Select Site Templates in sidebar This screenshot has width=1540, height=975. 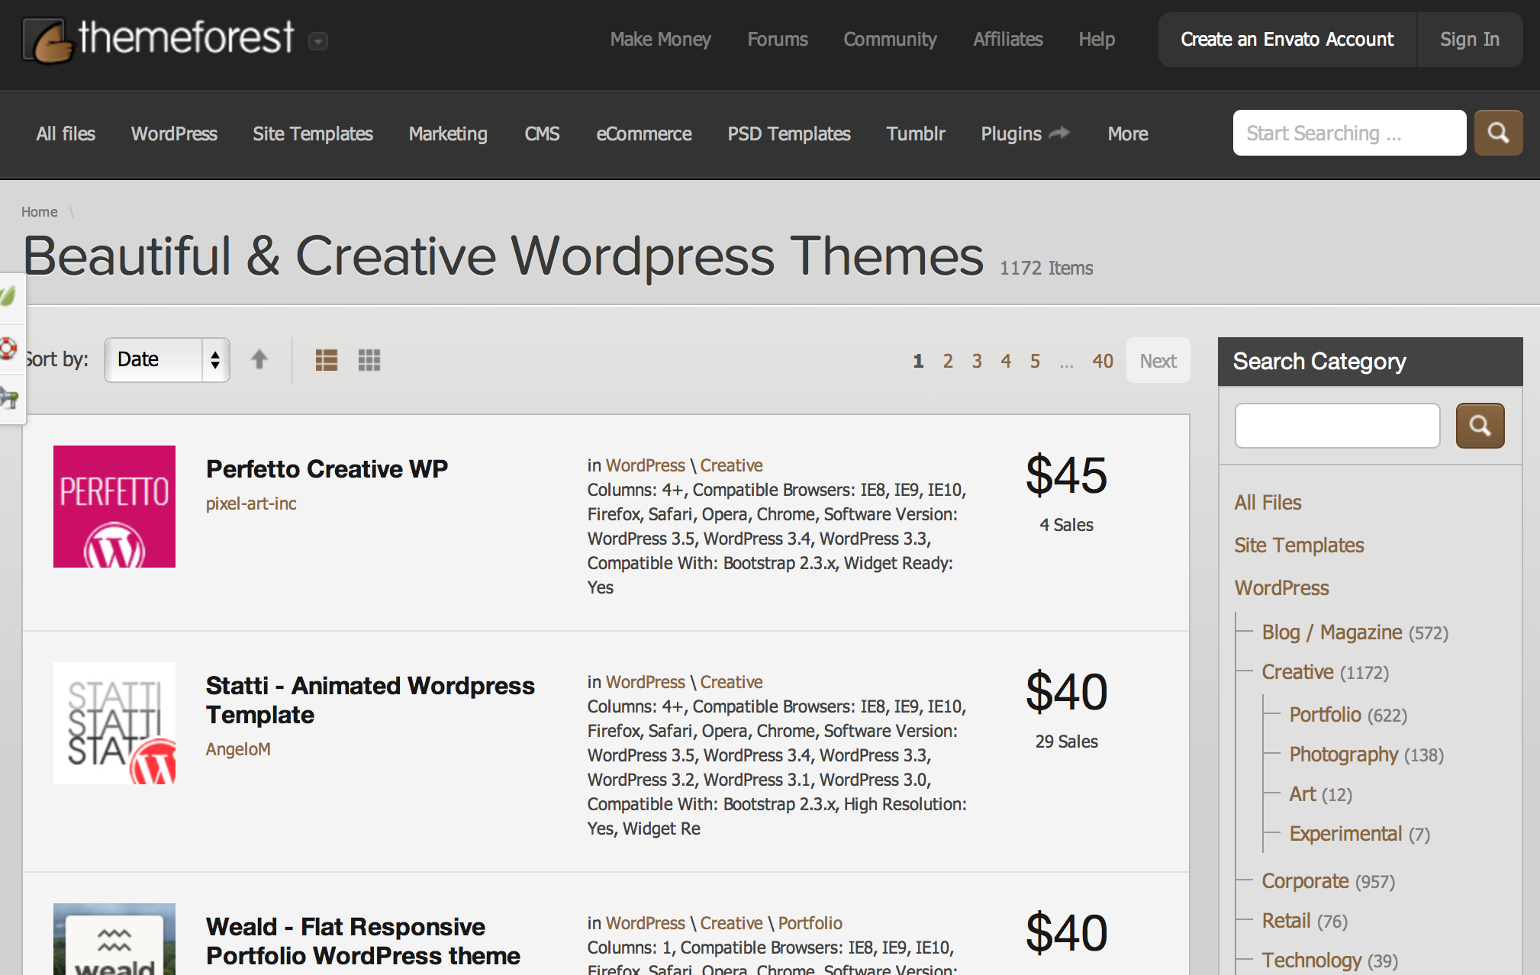pos(1299,545)
